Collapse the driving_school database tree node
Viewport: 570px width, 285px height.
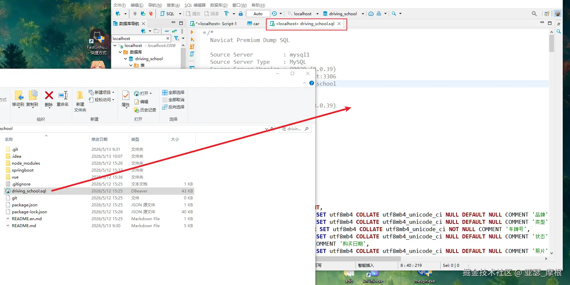[x=125, y=59]
